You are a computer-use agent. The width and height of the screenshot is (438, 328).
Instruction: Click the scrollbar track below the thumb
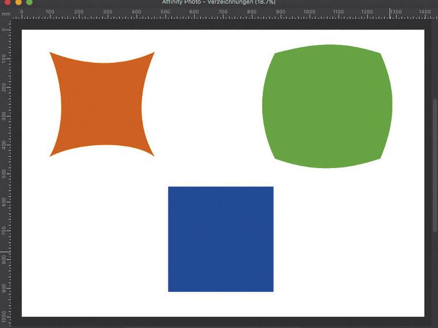pyautogui.click(x=435, y=272)
